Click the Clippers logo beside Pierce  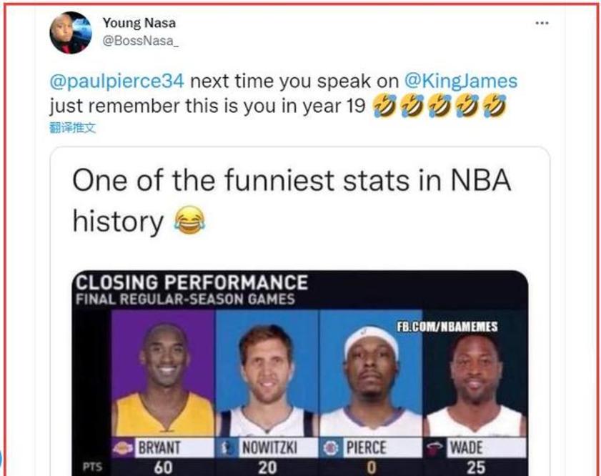point(331,448)
